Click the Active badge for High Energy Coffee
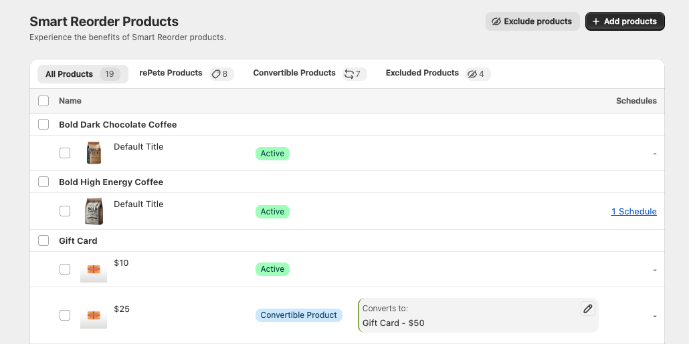The height and width of the screenshot is (344, 689). click(272, 212)
